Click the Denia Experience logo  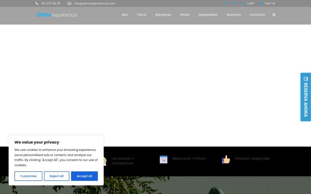click(57, 15)
